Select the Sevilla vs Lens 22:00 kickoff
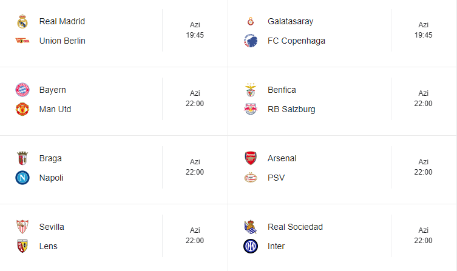This screenshot has width=457, height=271. click(195, 241)
